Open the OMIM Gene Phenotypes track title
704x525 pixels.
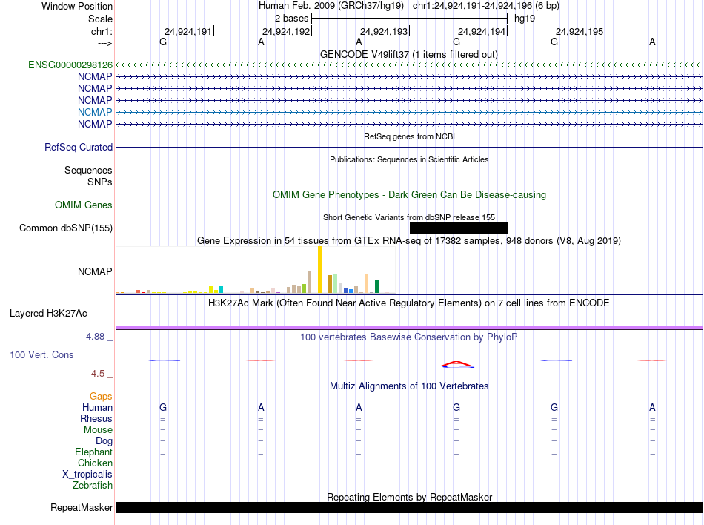tap(409, 194)
